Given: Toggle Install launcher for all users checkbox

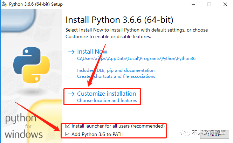Looking at the screenshot, I should point(68,126).
